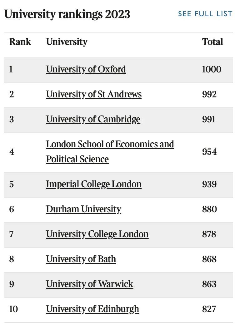Open Imperial College London link

[x=94, y=184]
